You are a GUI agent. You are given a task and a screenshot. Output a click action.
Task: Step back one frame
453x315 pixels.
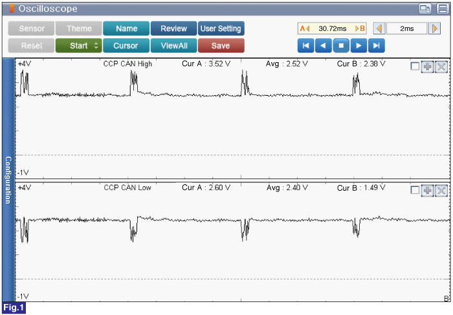(x=324, y=46)
